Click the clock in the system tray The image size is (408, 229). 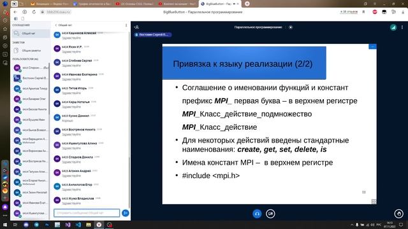pos(390,225)
